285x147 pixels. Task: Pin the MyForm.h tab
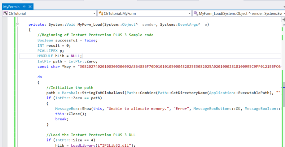[x=24, y=7]
